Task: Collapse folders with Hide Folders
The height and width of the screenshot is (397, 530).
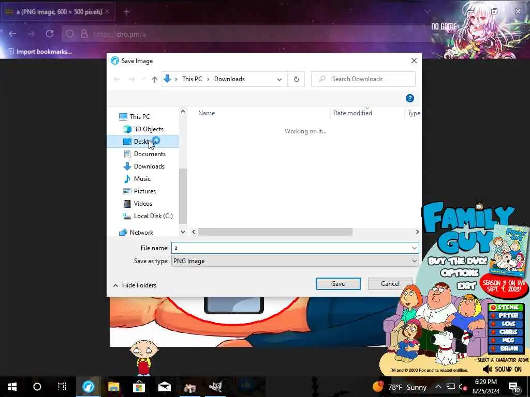Action: click(x=135, y=285)
